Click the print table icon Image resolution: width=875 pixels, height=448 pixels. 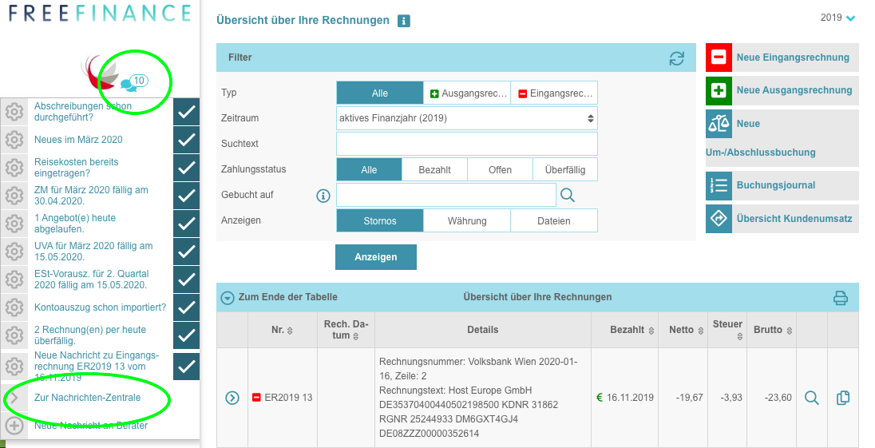pos(840,298)
